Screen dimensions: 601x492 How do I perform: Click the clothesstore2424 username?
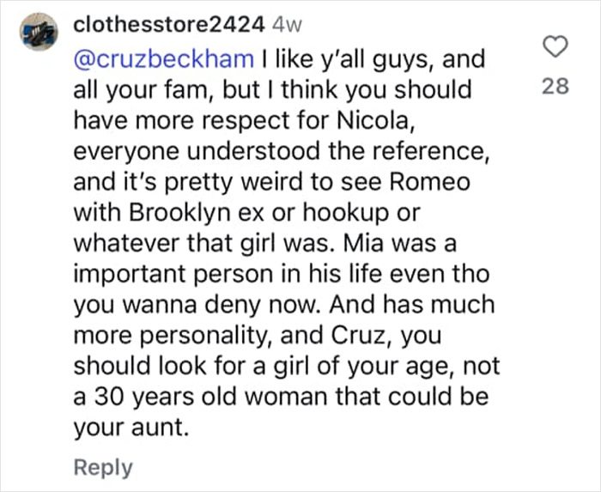tap(169, 25)
